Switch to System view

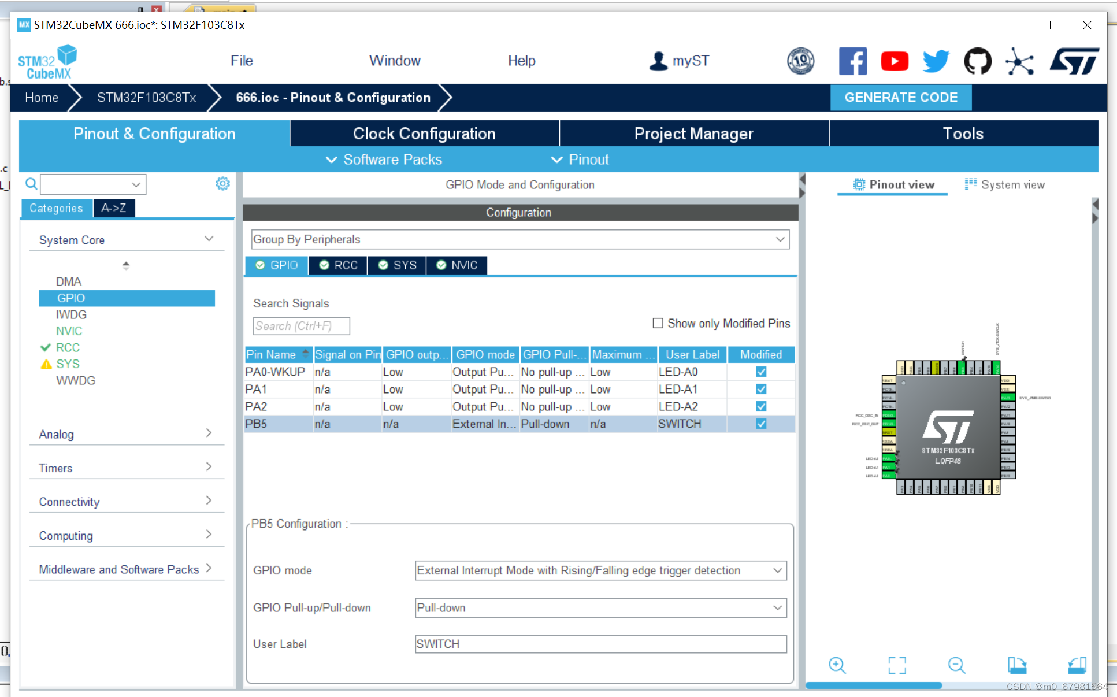point(1004,184)
